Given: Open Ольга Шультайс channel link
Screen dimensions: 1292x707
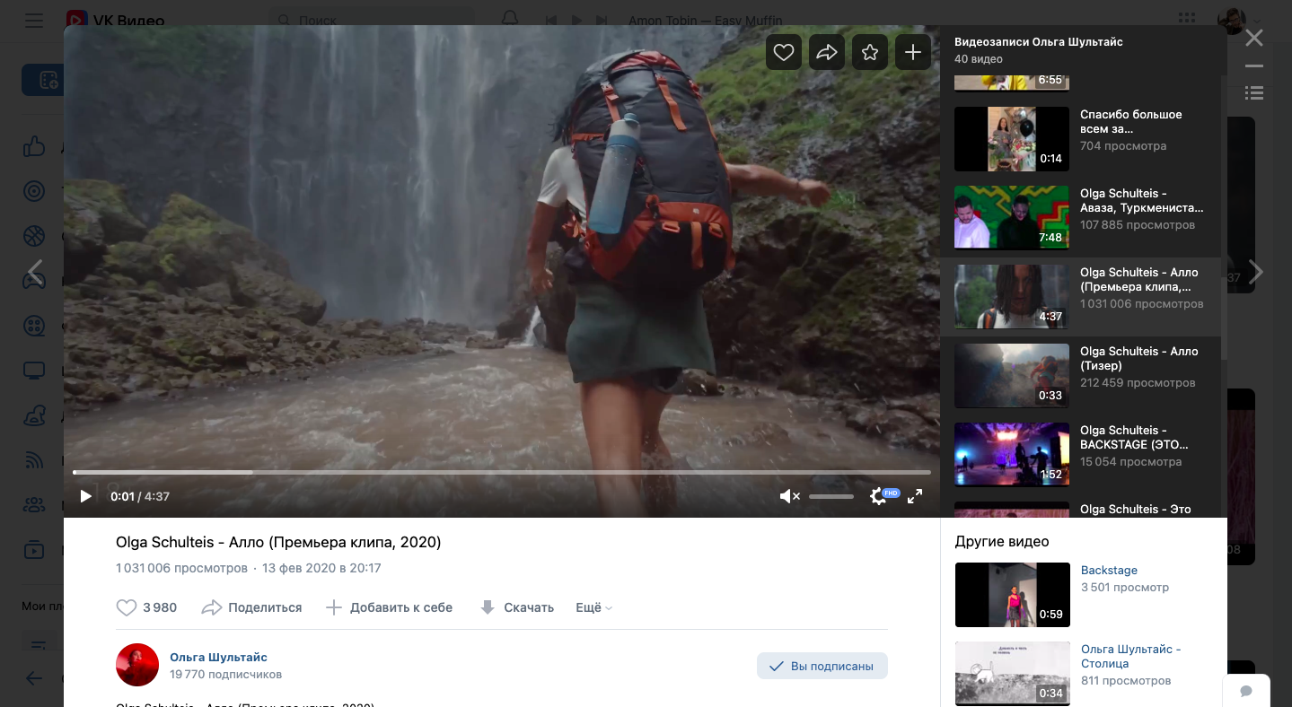Looking at the screenshot, I should pyautogui.click(x=218, y=657).
